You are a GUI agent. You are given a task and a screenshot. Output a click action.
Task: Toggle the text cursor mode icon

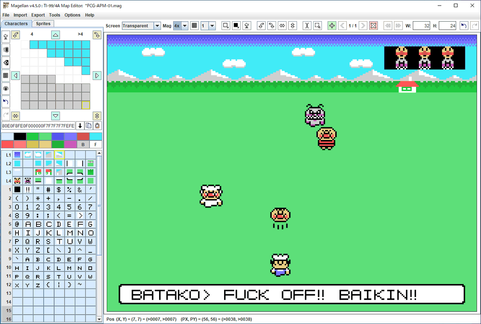pyautogui.click(x=307, y=26)
